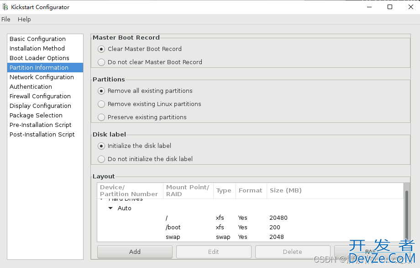The width and height of the screenshot is (420, 268).
Task: Open Installation Method section
Action: 45,49
